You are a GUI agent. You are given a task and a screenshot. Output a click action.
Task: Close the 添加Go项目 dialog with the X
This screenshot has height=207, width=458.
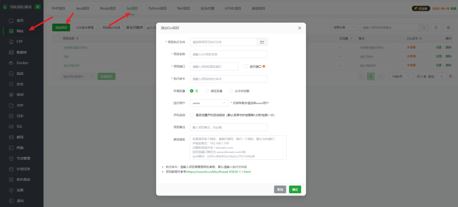(x=299, y=28)
